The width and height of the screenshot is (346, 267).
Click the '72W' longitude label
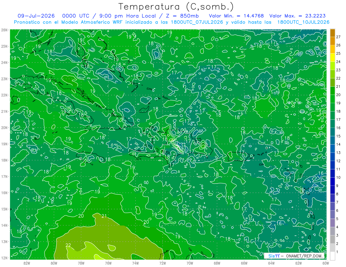click(x=163, y=263)
